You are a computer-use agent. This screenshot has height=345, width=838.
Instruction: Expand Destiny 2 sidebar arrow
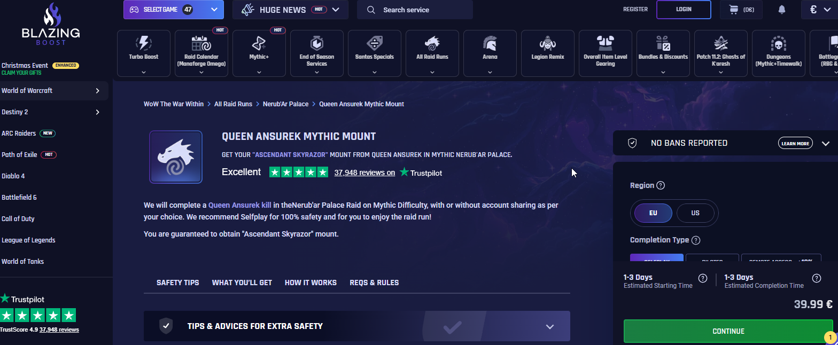(x=97, y=112)
